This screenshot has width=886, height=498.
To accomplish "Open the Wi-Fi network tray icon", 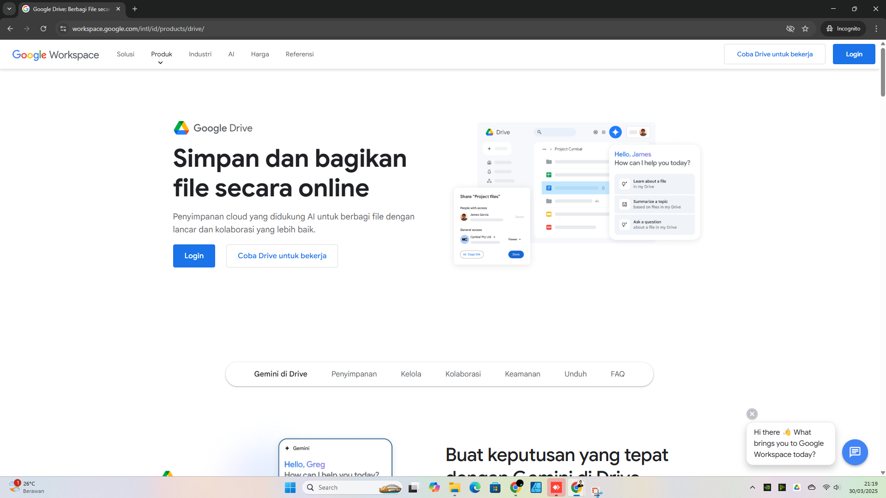I will (826, 487).
